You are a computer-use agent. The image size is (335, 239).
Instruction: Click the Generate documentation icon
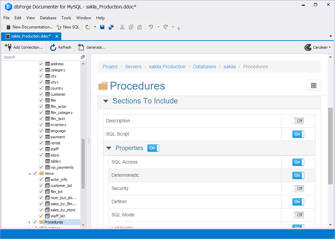[x=81, y=47]
